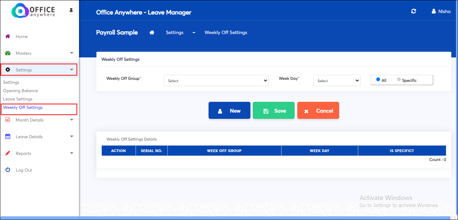
Task: Open the Weekly Off Group dropdown
Action: tap(216, 80)
